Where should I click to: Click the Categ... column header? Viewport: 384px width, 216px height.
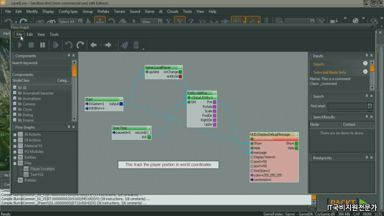pos(64,80)
